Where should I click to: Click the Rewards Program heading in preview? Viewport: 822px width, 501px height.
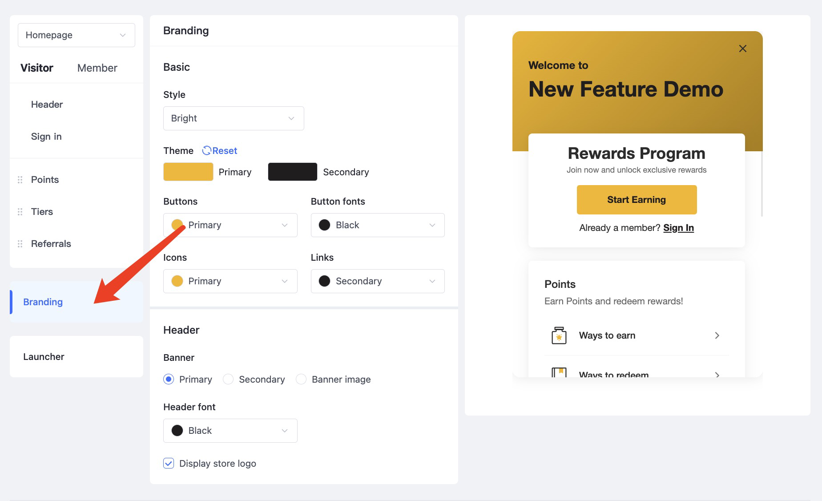coord(637,153)
